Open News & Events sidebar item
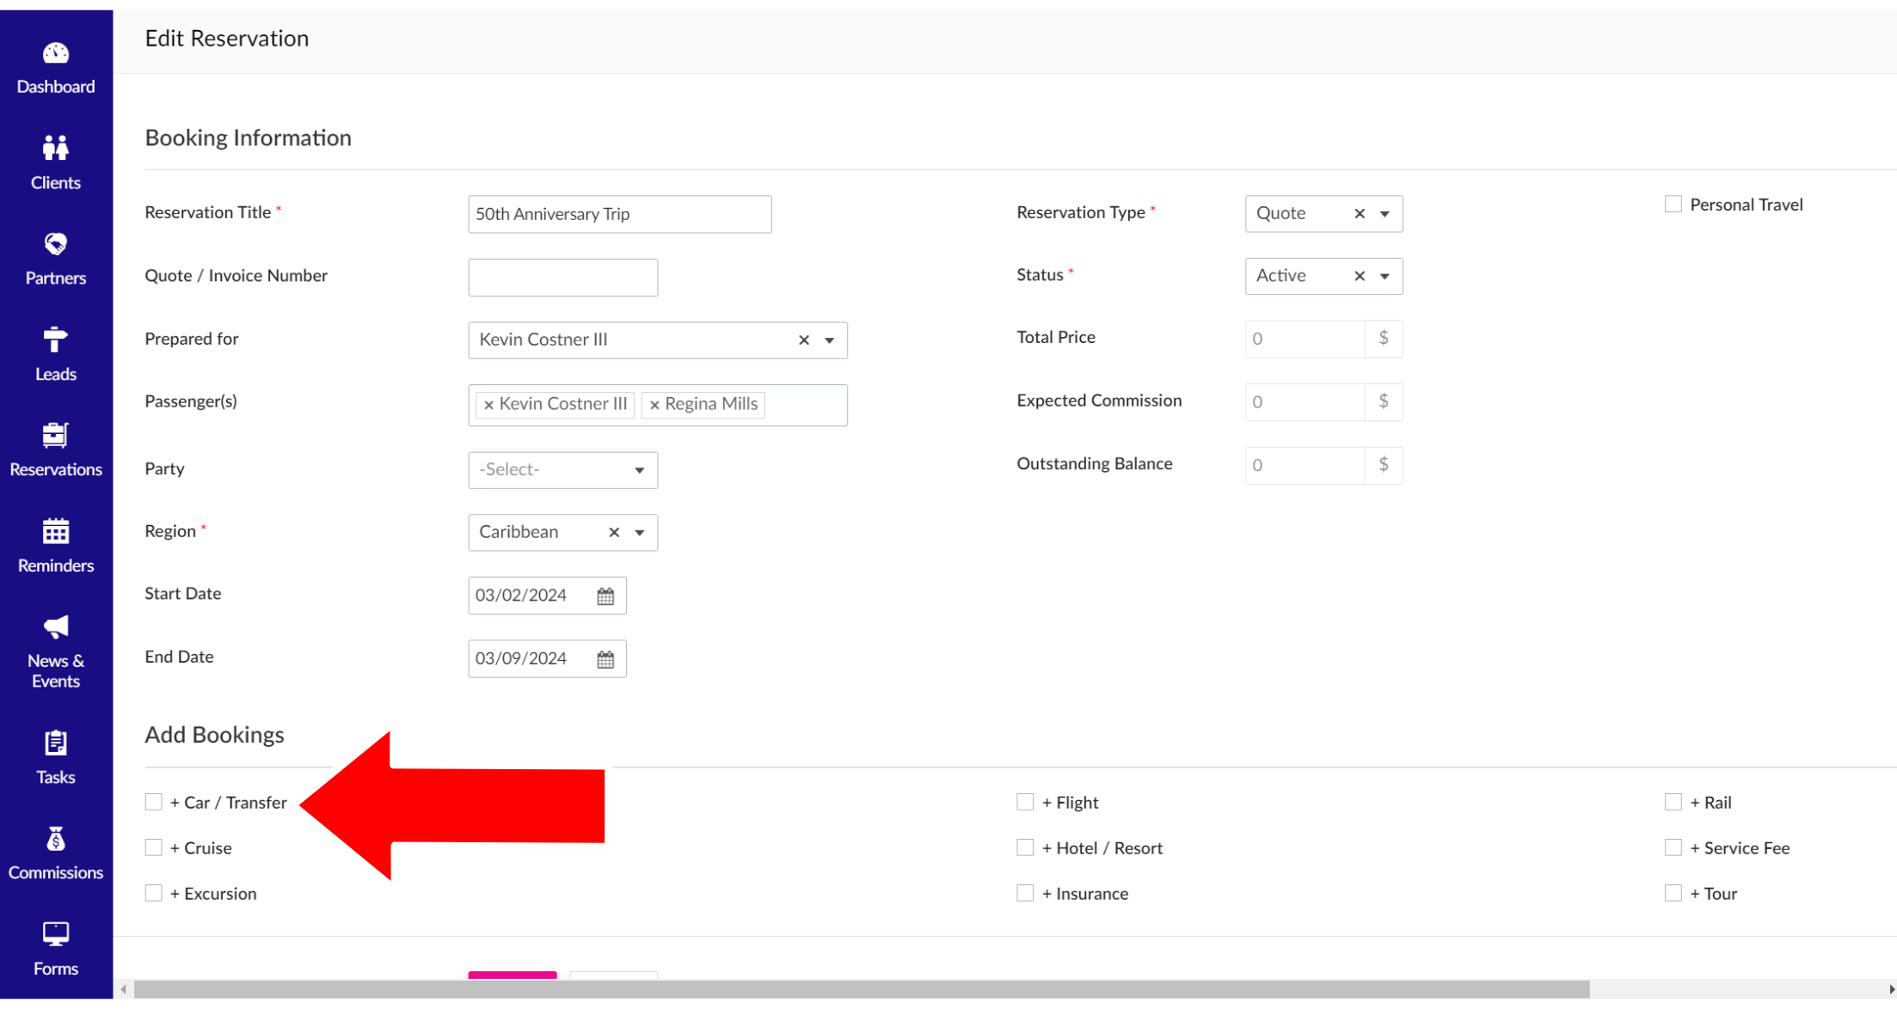The width and height of the screenshot is (1897, 1009). tap(56, 651)
